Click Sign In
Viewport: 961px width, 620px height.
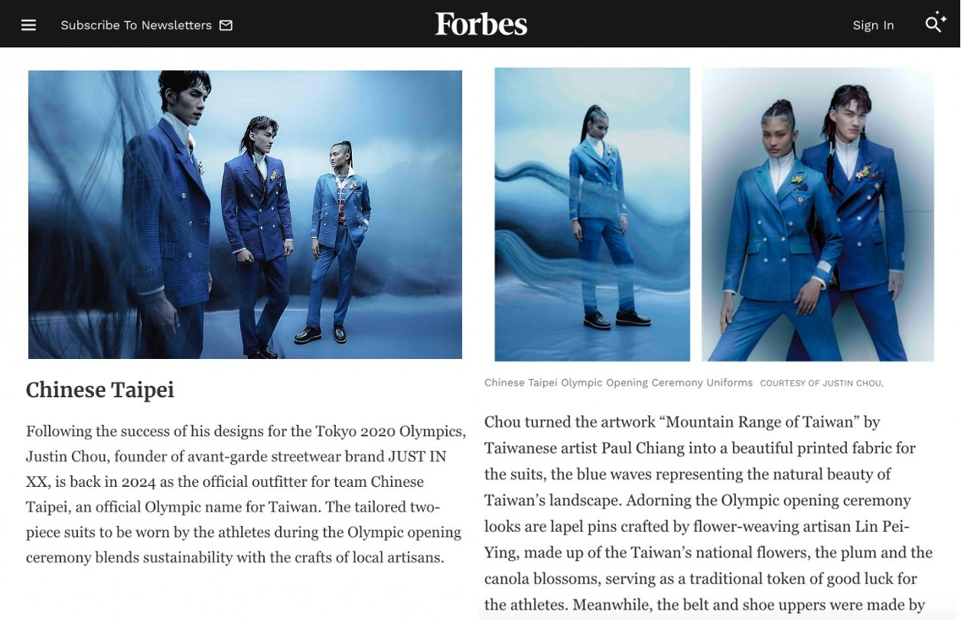click(873, 25)
